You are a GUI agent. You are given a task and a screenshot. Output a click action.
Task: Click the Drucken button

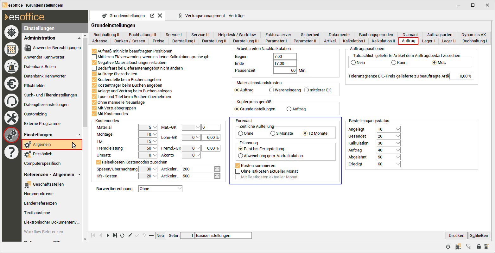point(456,236)
